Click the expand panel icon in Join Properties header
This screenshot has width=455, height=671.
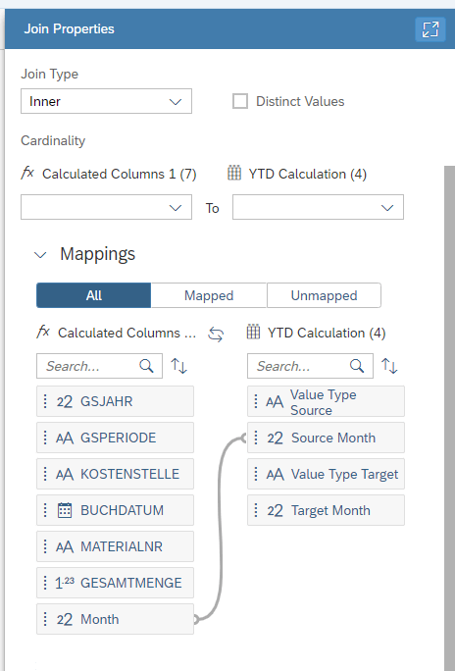(430, 29)
